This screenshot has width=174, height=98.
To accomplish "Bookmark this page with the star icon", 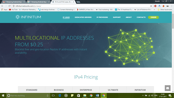I will tap(151, 6).
